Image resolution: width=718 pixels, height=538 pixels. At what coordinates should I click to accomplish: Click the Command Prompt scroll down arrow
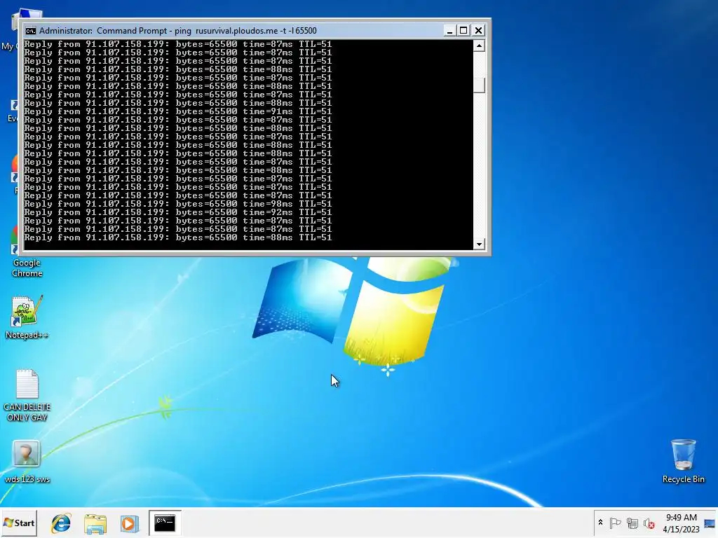[479, 244]
